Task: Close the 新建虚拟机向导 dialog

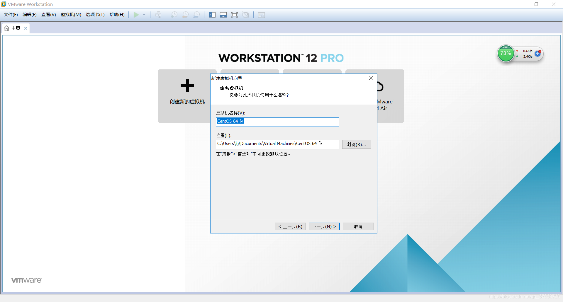Action: coord(371,78)
